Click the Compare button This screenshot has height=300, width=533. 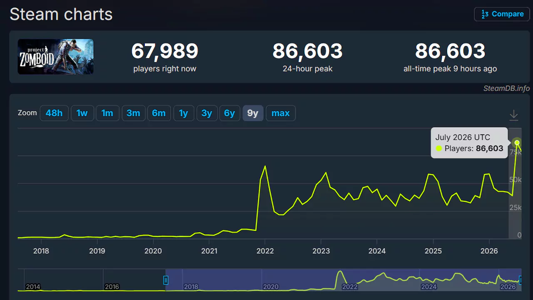click(x=502, y=14)
